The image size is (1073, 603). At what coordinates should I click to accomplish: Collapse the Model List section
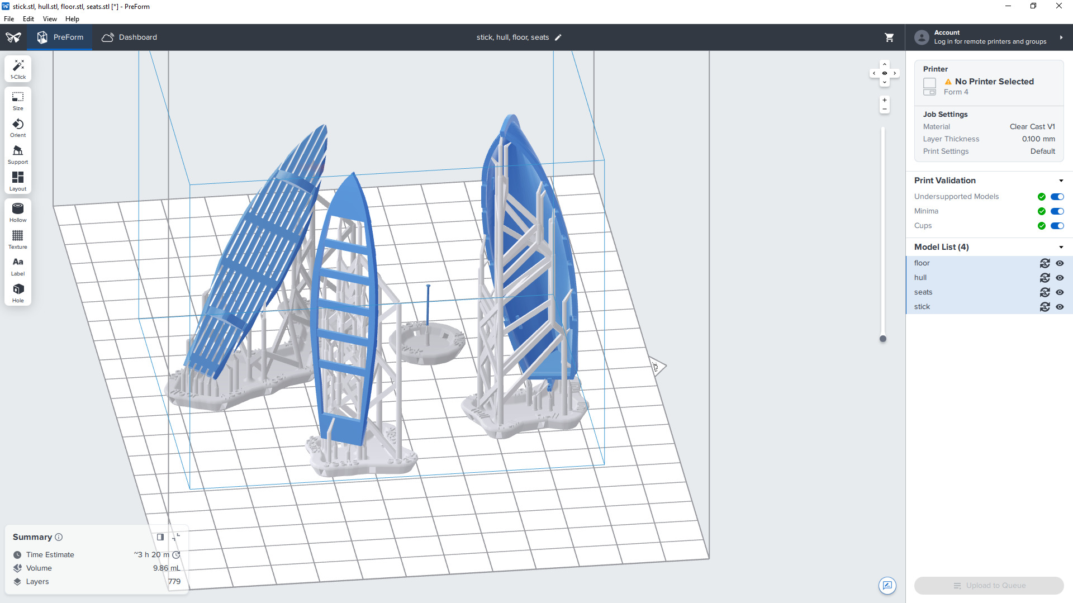[x=1061, y=247]
